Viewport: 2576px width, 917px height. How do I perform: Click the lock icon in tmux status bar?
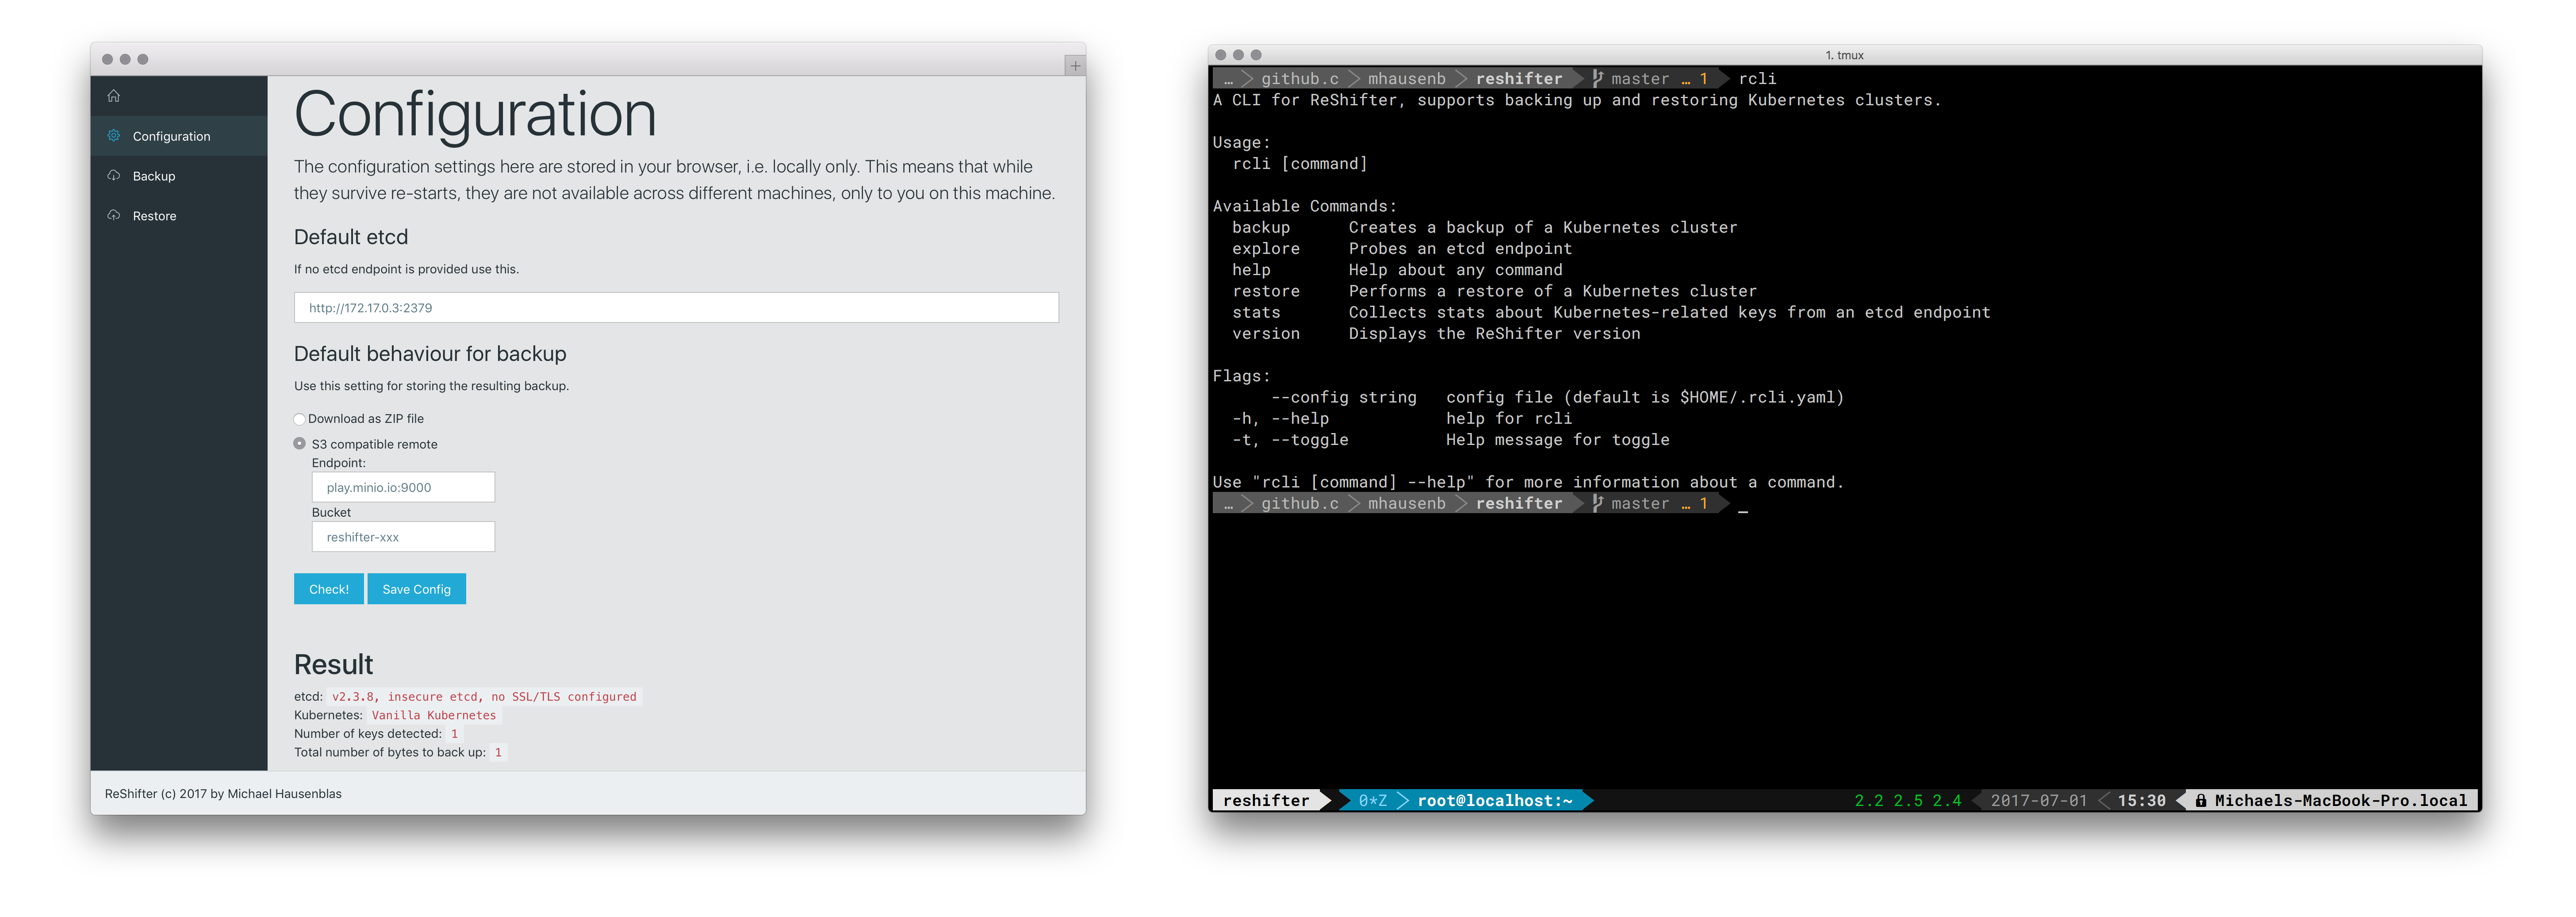[2201, 801]
